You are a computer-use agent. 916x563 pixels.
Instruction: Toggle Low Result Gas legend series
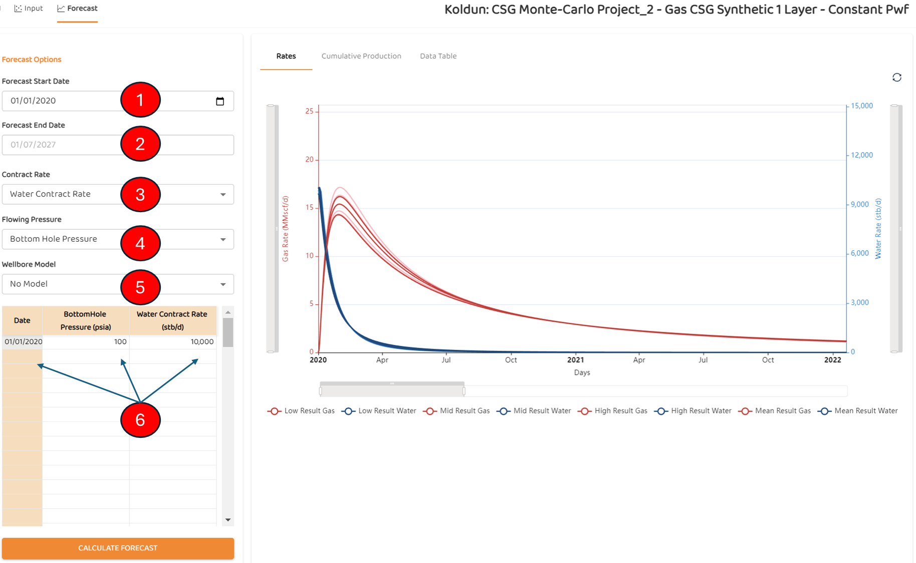pyautogui.click(x=302, y=411)
